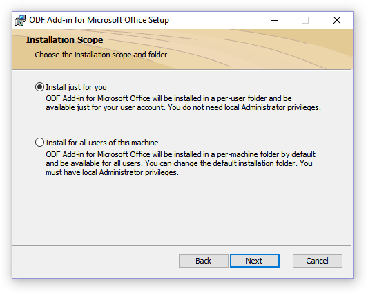Click the greyed-out maximize window button
This screenshot has height=294, width=368.
[x=305, y=20]
